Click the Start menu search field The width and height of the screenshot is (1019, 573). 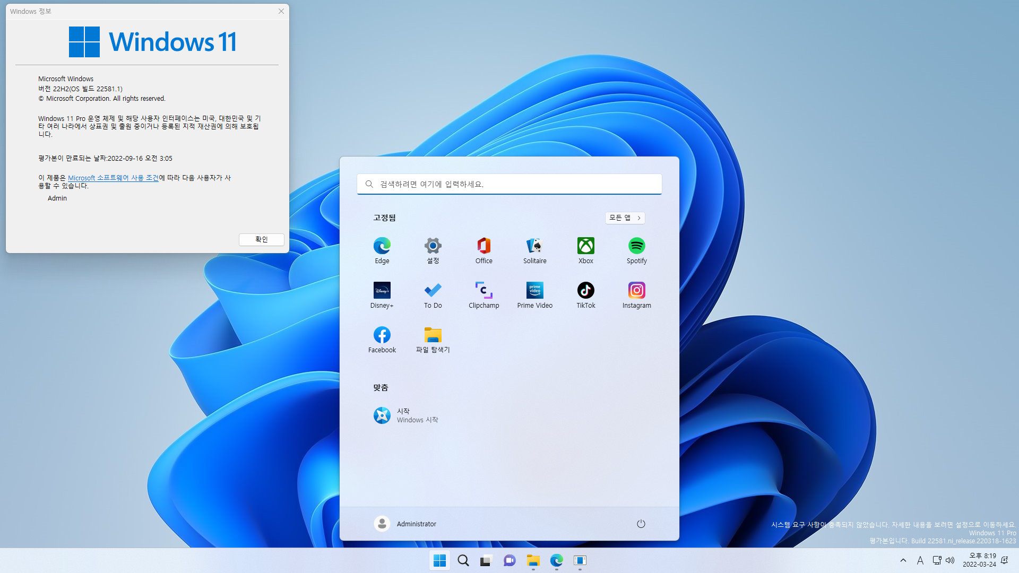509,184
